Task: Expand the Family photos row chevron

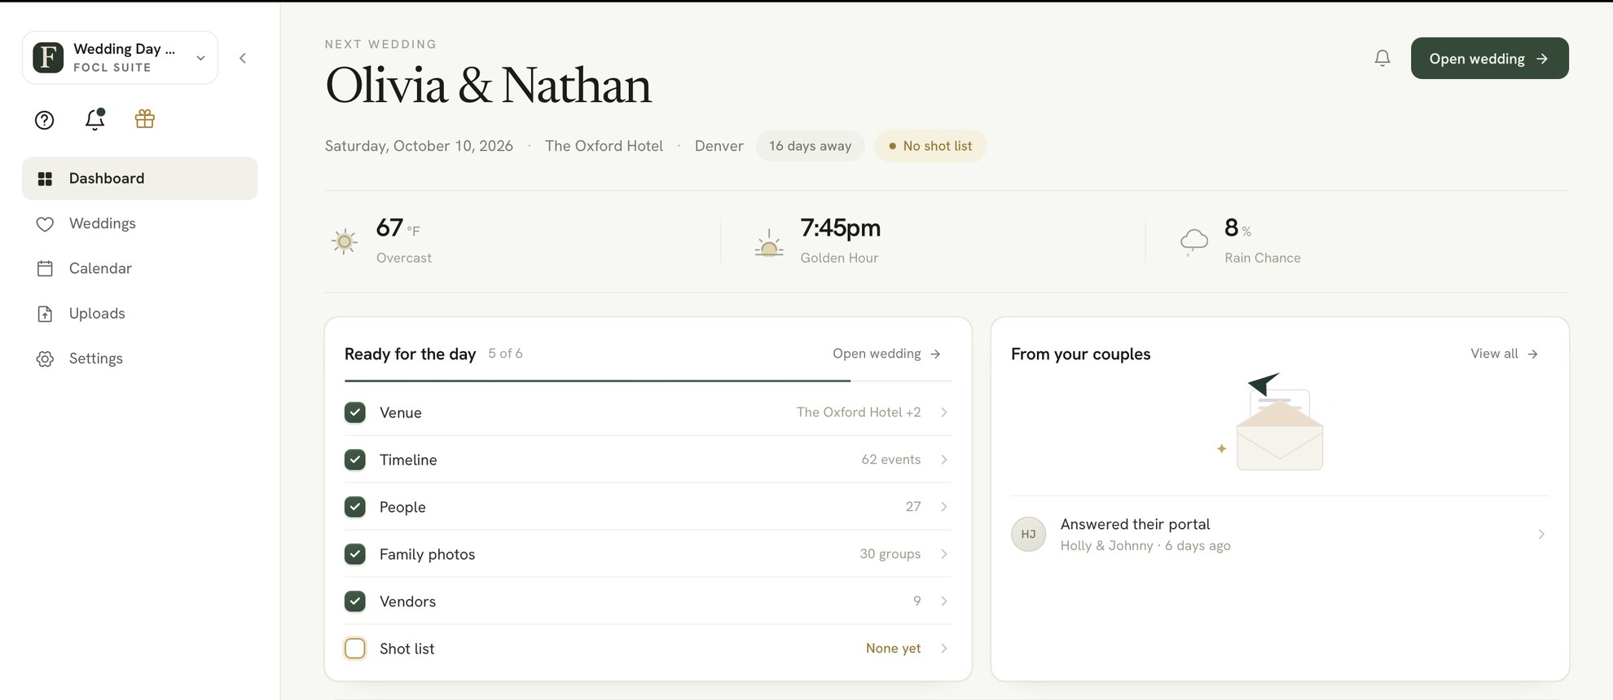Action: (944, 554)
